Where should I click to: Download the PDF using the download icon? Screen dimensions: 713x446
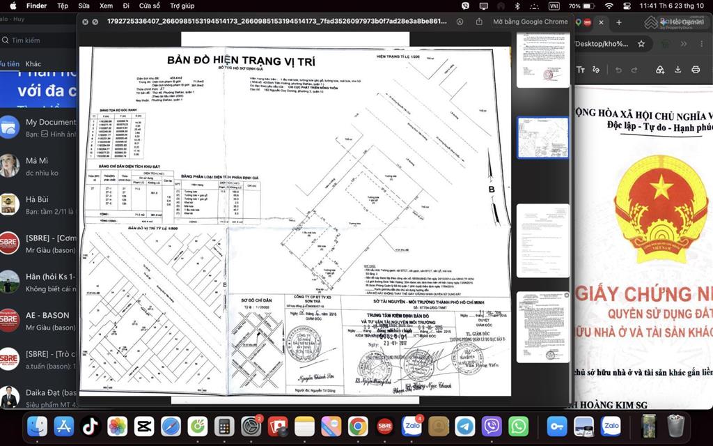677,70
